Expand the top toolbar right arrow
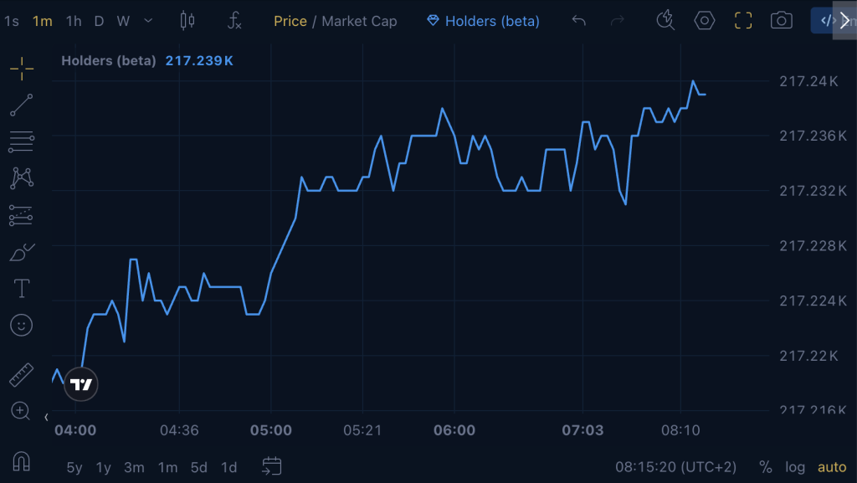Viewport: 857px width, 483px height. pos(845,21)
